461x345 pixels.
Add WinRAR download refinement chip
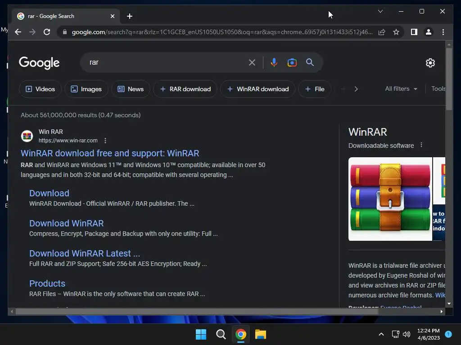[x=258, y=89]
